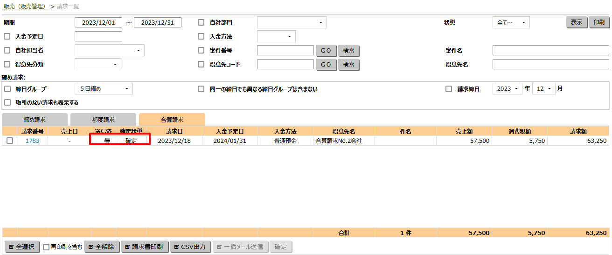Viewport: 612px width, 255px height.
Task: Click the 請求書印刷 invoice print button
Action: (144, 247)
